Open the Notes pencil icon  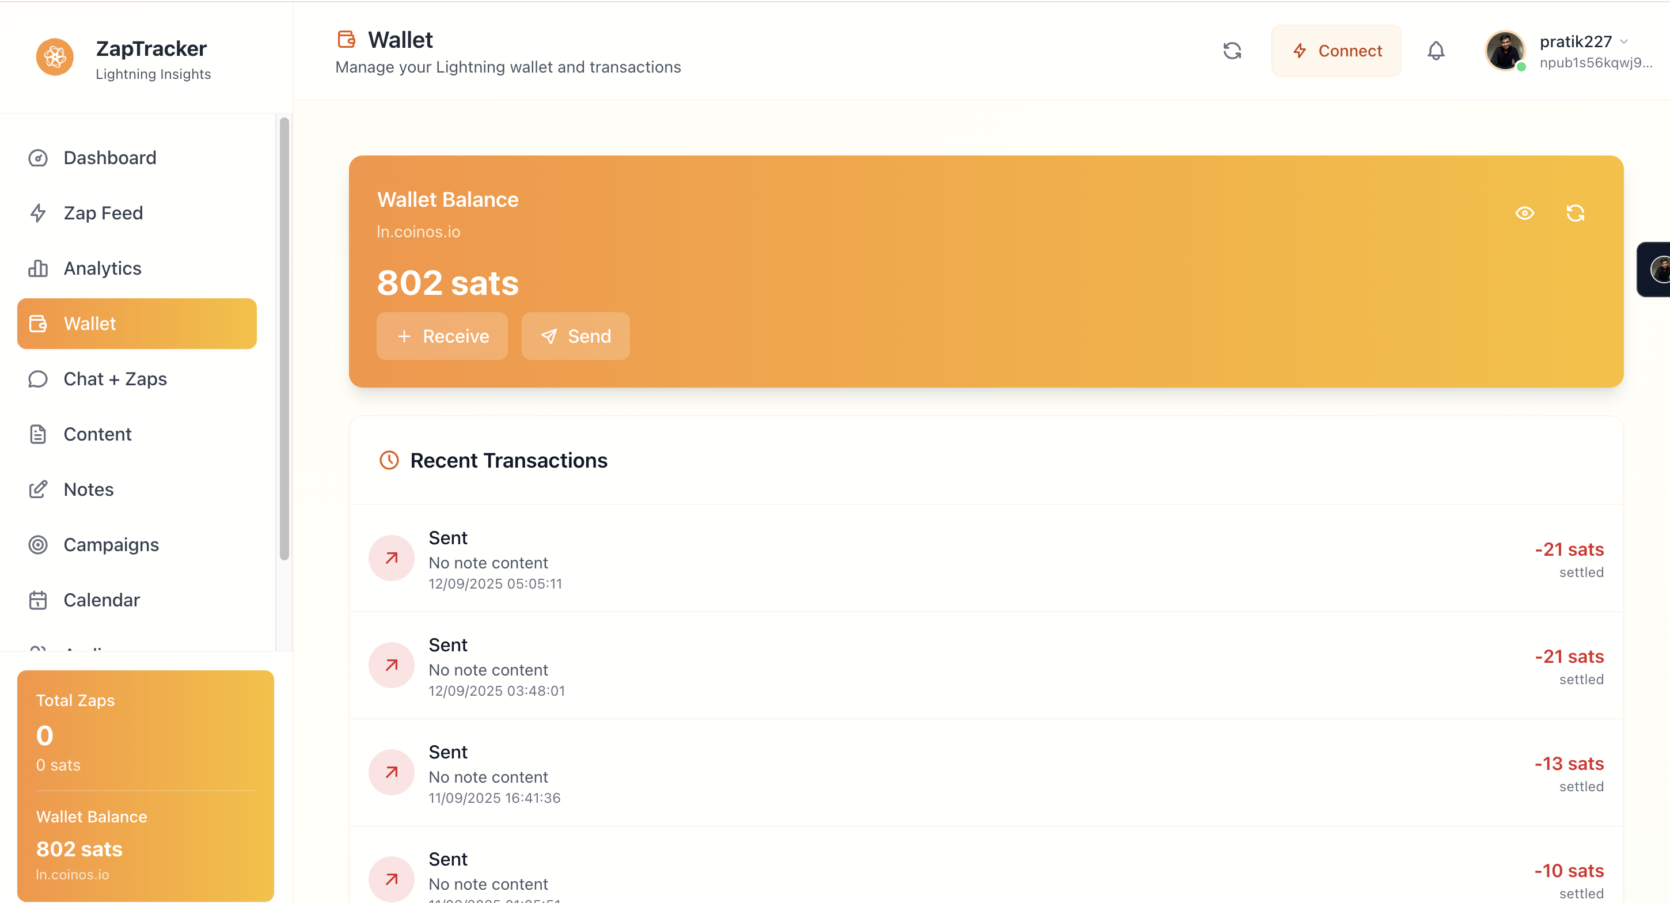point(38,490)
